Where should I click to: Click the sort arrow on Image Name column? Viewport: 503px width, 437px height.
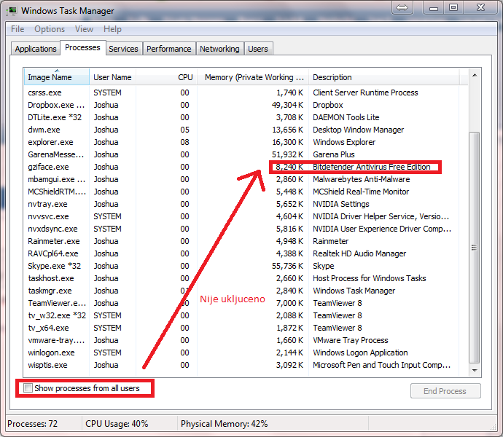coord(57,70)
